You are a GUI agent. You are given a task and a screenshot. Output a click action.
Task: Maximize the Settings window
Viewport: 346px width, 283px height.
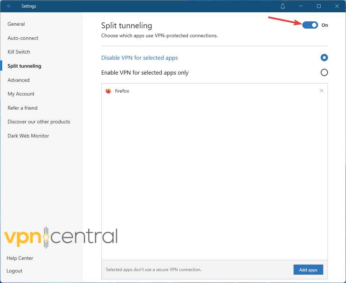coord(319,6)
